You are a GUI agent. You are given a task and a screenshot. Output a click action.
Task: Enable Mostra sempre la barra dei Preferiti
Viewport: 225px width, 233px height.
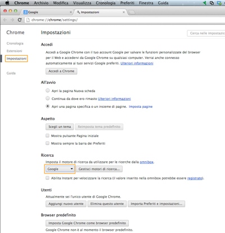tap(47, 143)
